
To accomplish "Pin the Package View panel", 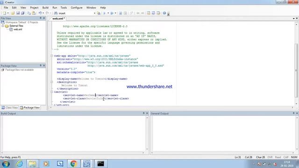I will pyautogui.click(x=41, y=65).
